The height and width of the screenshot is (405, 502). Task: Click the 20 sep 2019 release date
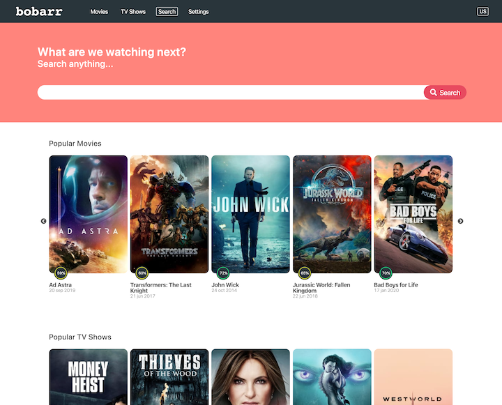[62, 291]
